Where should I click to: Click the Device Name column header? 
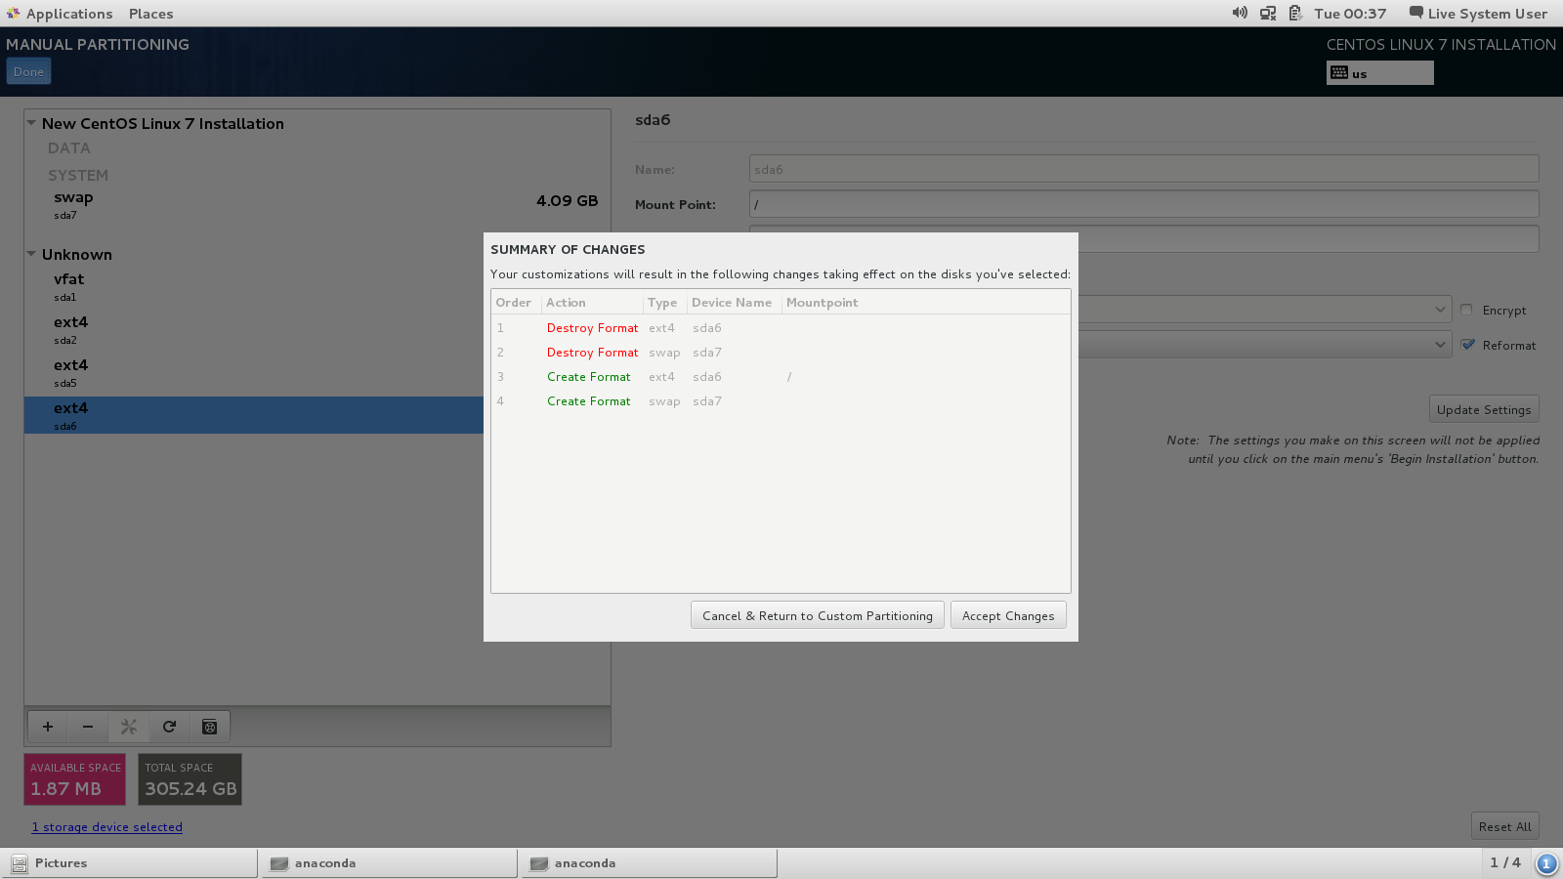tap(734, 303)
